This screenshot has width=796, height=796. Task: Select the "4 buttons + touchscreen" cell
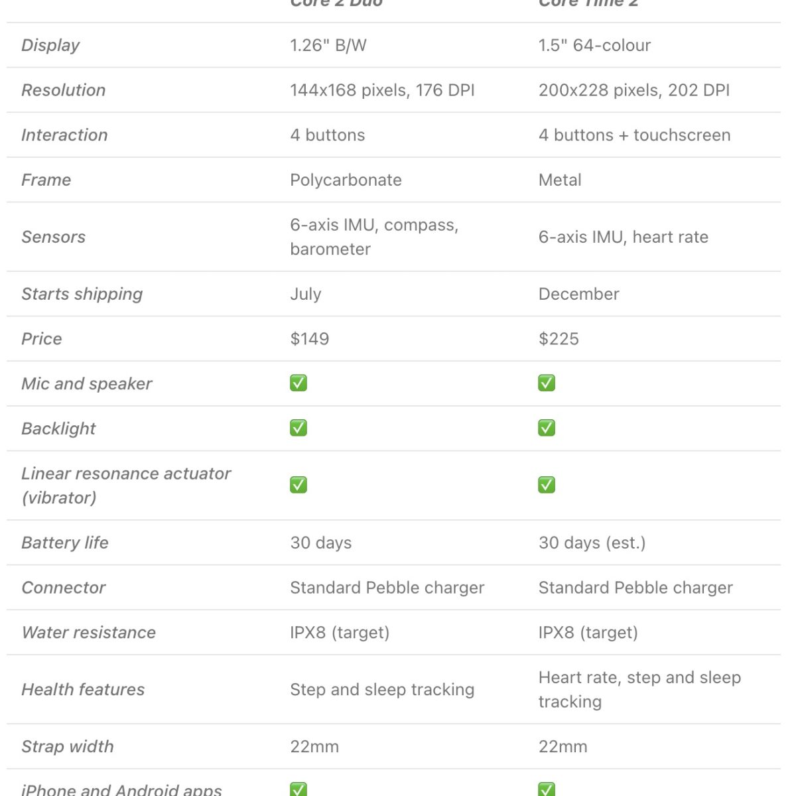click(634, 135)
